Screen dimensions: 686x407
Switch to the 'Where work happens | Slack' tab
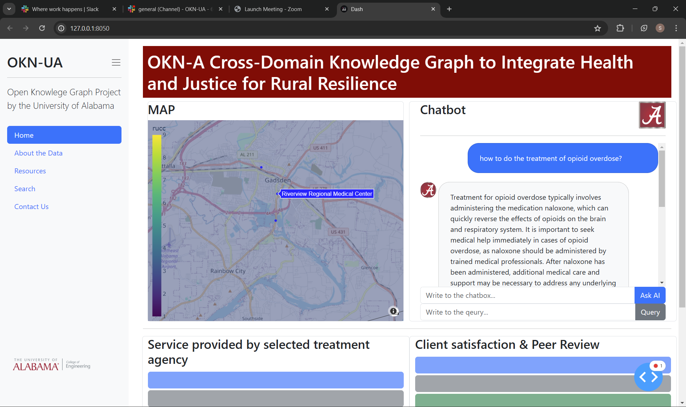tap(65, 9)
